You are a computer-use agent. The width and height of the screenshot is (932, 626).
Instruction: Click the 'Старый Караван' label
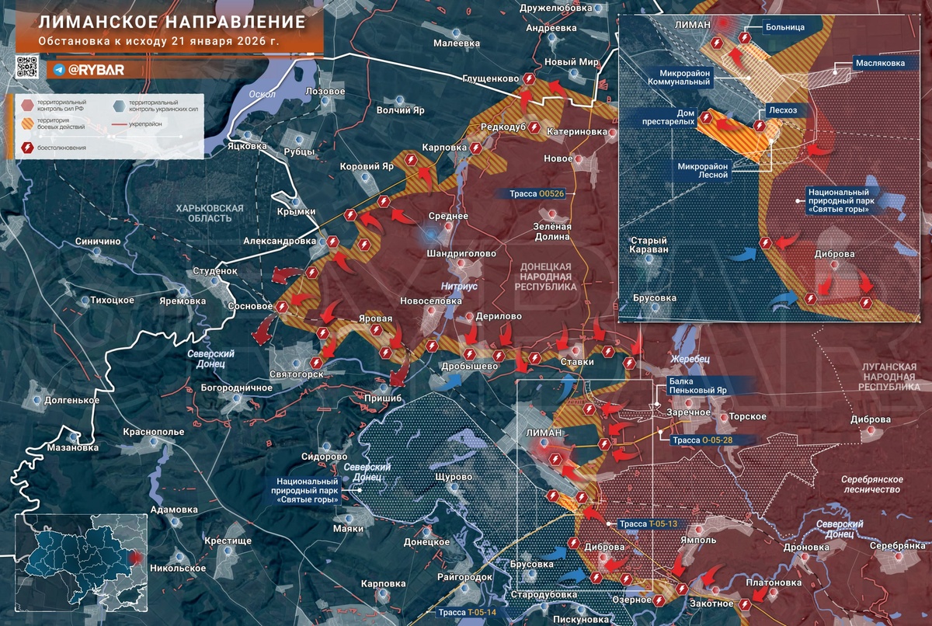(x=649, y=245)
